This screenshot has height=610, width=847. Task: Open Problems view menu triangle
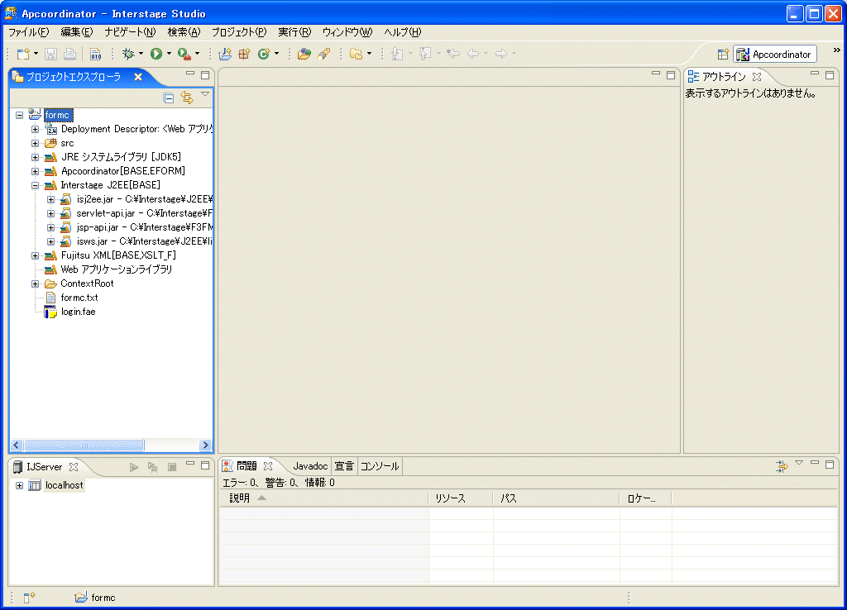(799, 463)
